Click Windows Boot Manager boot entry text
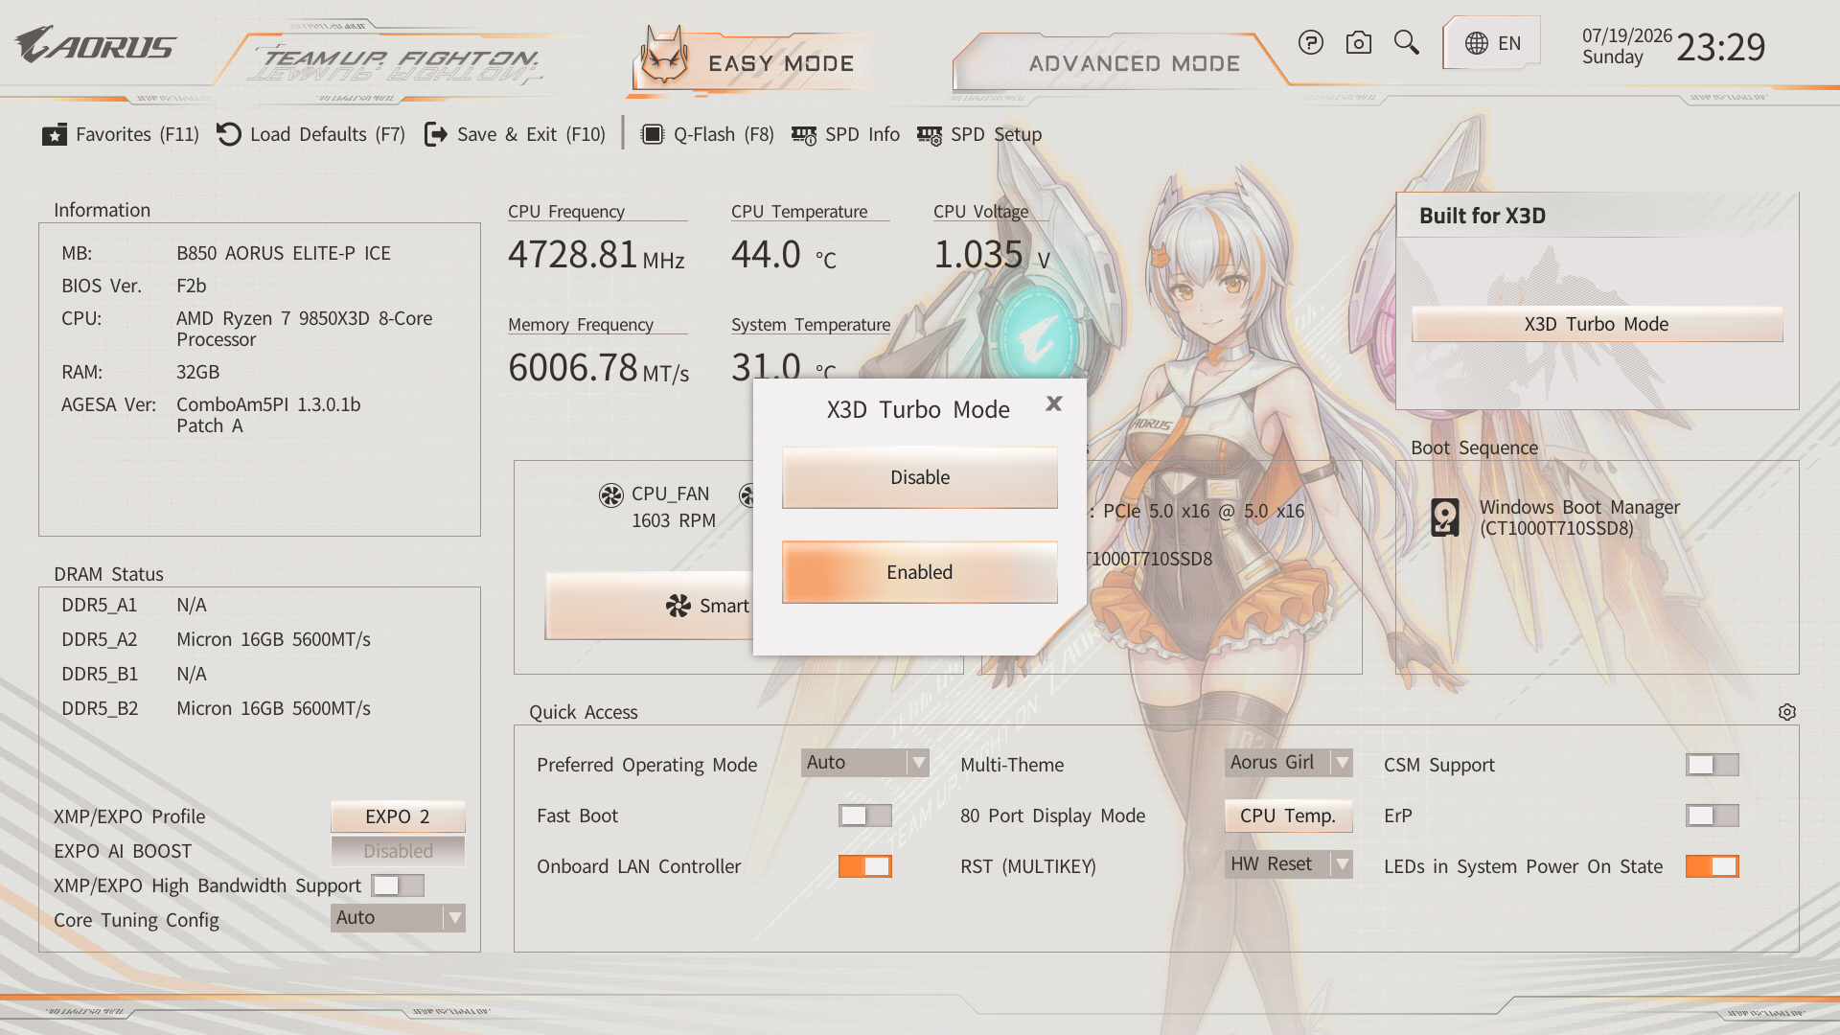The image size is (1840, 1035). point(1579,517)
